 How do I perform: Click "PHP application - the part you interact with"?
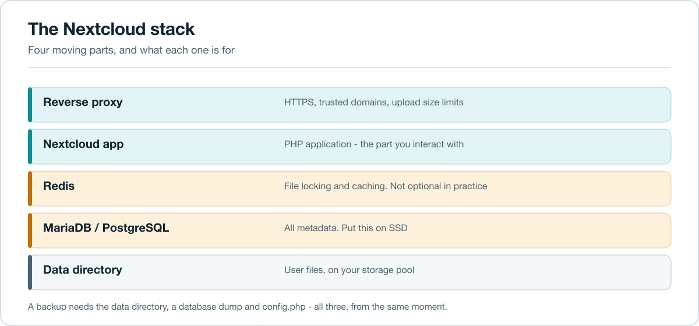pyautogui.click(x=374, y=144)
